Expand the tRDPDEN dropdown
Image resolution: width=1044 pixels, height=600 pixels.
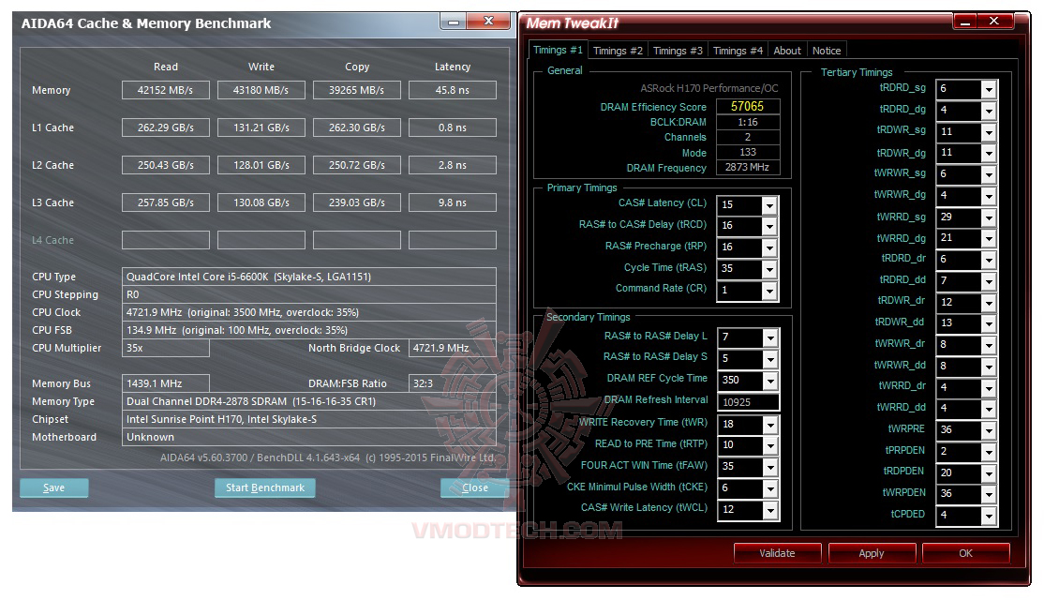point(989,472)
